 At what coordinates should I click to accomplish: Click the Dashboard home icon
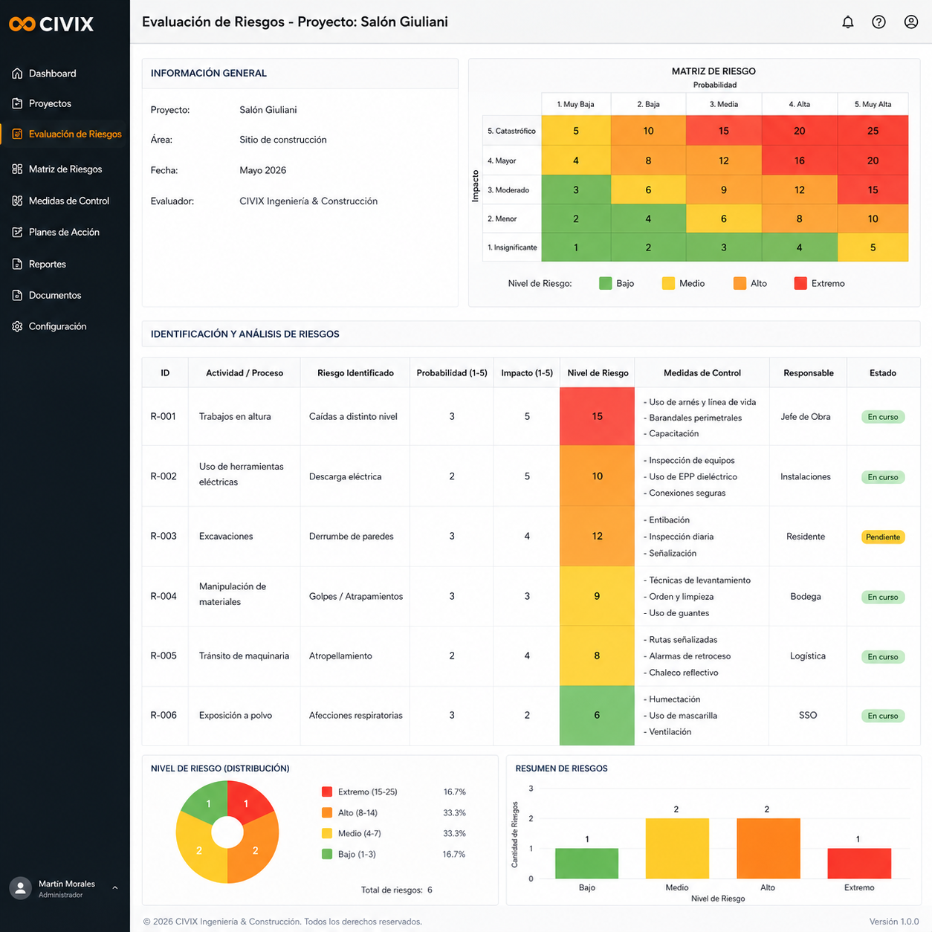click(x=17, y=74)
